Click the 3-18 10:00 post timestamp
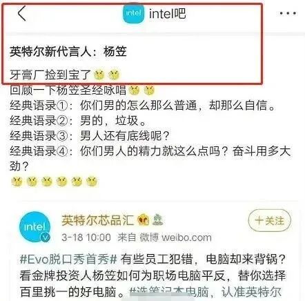Screen dimensions: 305x301 86,237
